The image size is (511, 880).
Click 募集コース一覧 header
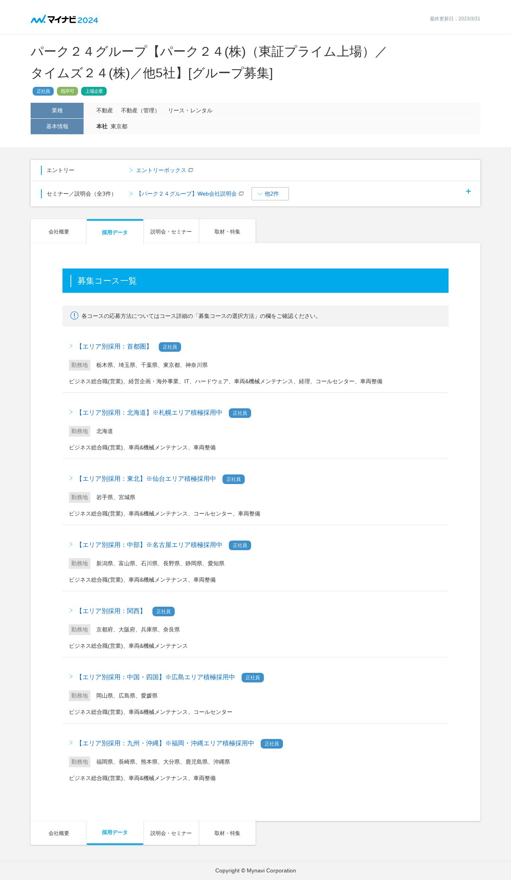pos(255,281)
